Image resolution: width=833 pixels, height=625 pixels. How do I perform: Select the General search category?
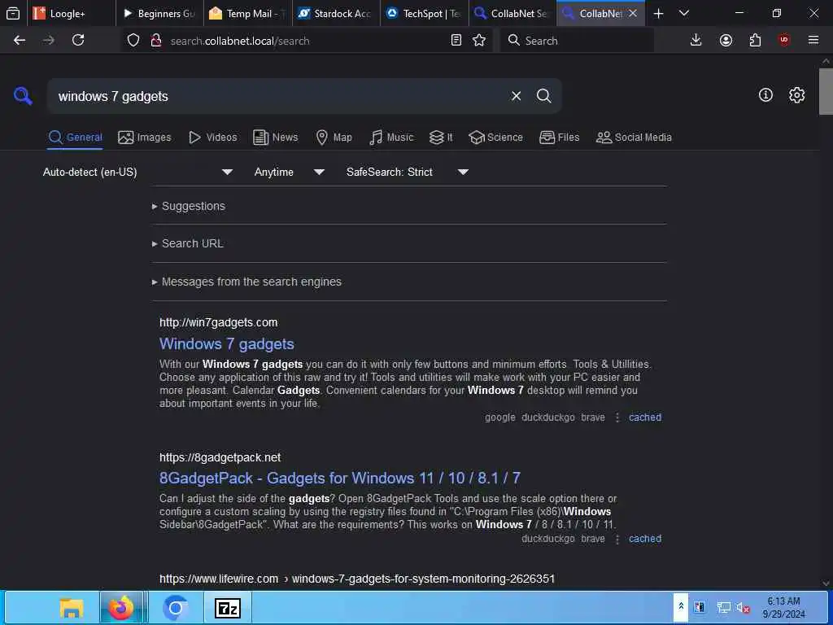pyautogui.click(x=75, y=138)
